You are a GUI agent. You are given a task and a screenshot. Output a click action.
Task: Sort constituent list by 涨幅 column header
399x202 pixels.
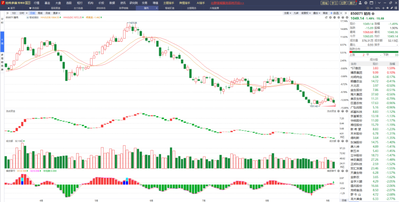(392, 64)
